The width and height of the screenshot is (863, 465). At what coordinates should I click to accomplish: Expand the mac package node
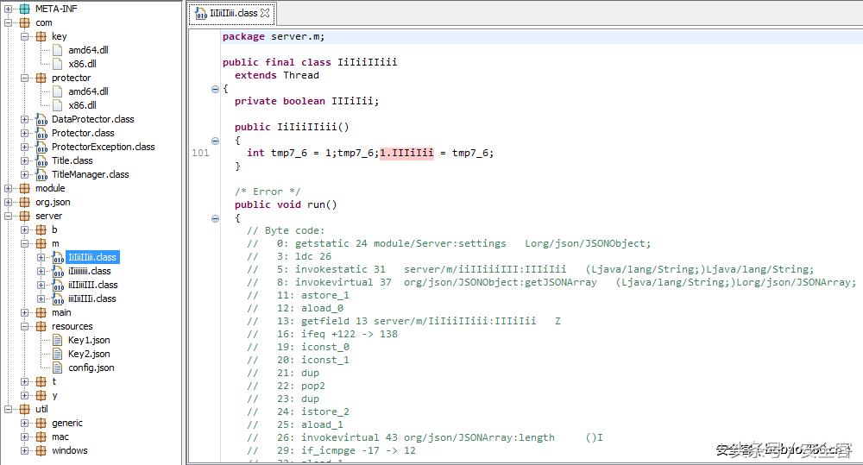click(25, 437)
